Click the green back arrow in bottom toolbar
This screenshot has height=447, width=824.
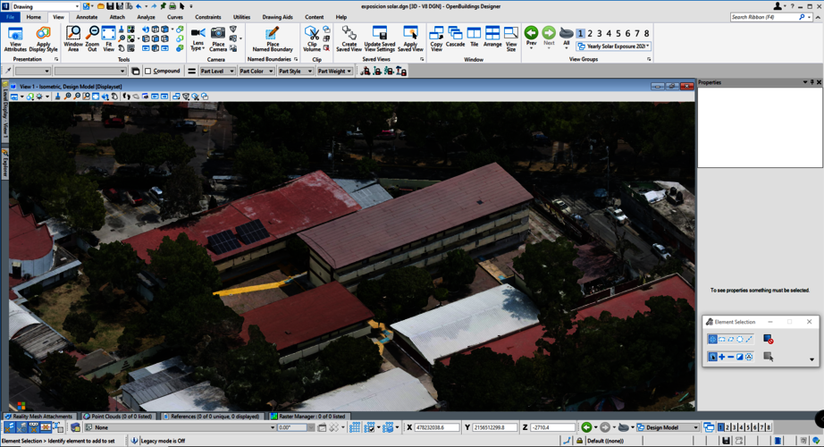point(586,427)
